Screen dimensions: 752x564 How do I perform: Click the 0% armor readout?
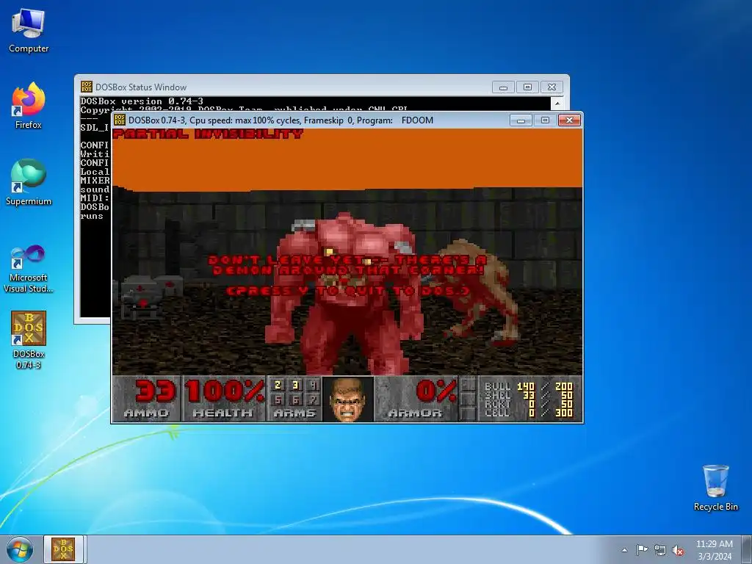[x=436, y=391]
